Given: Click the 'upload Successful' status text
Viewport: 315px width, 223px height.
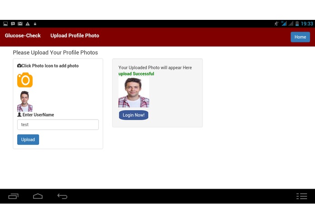Looking at the screenshot, I should click(x=136, y=74).
